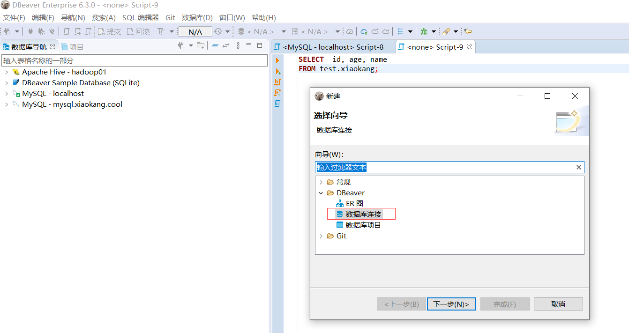Open the Git menu in menu bar
This screenshot has width=629, height=333.
[171, 17]
